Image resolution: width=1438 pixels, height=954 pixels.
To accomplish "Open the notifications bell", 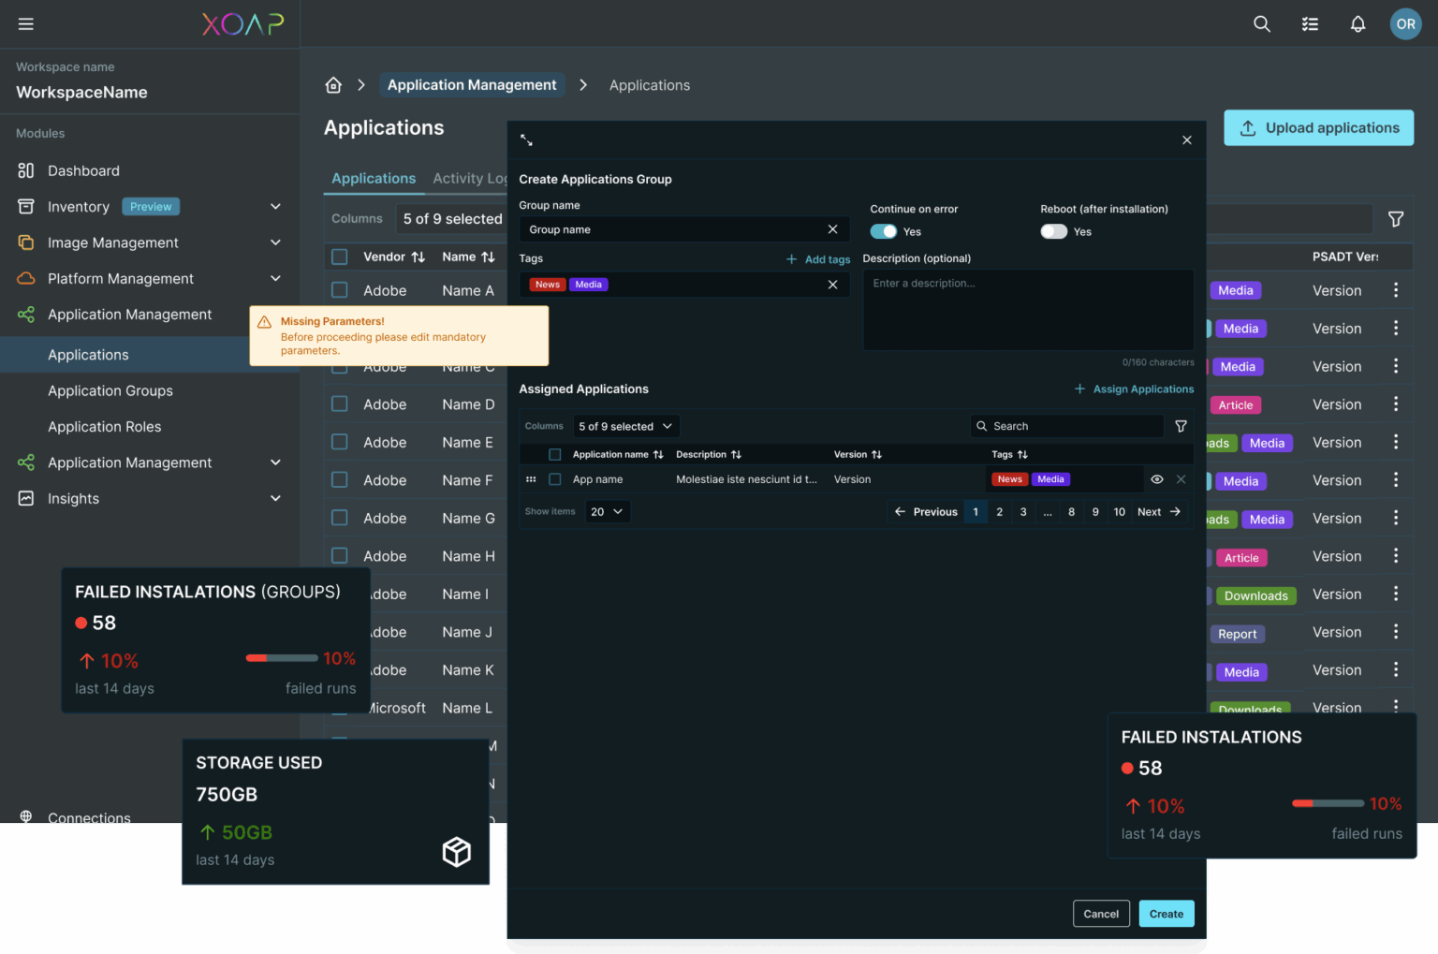I will point(1357,23).
